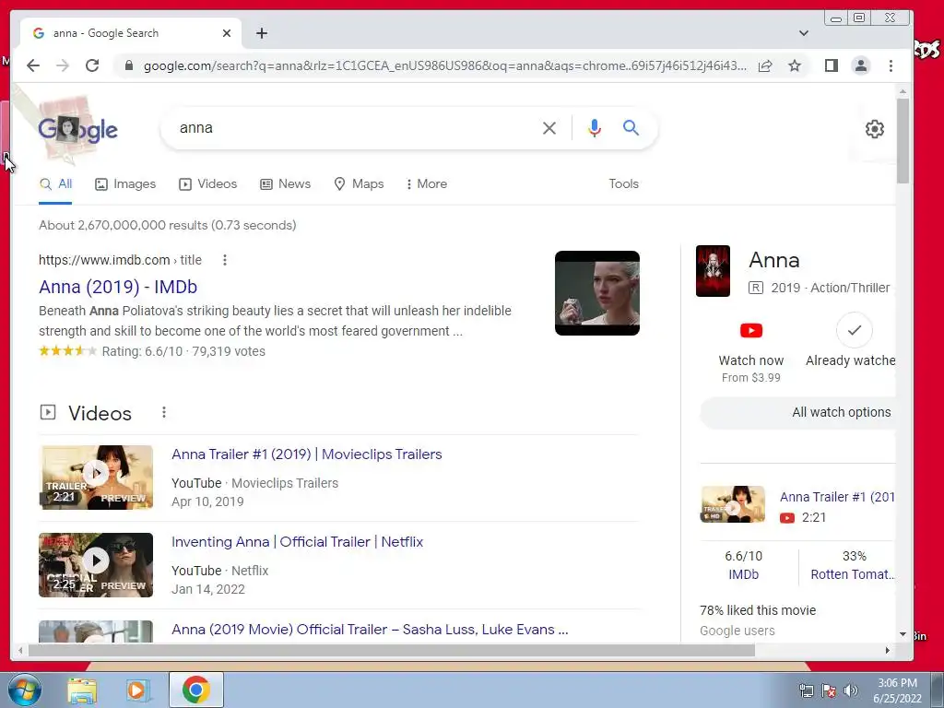The width and height of the screenshot is (944, 708).
Task: Share this page using share icon
Action: pyautogui.click(x=765, y=65)
